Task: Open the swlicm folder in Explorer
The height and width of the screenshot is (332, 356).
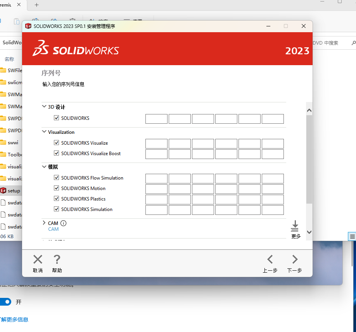Action: pos(11,83)
